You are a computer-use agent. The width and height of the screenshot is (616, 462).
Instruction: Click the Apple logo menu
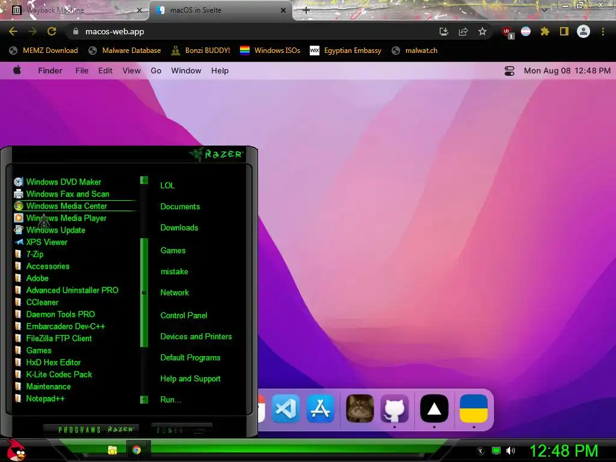17,70
